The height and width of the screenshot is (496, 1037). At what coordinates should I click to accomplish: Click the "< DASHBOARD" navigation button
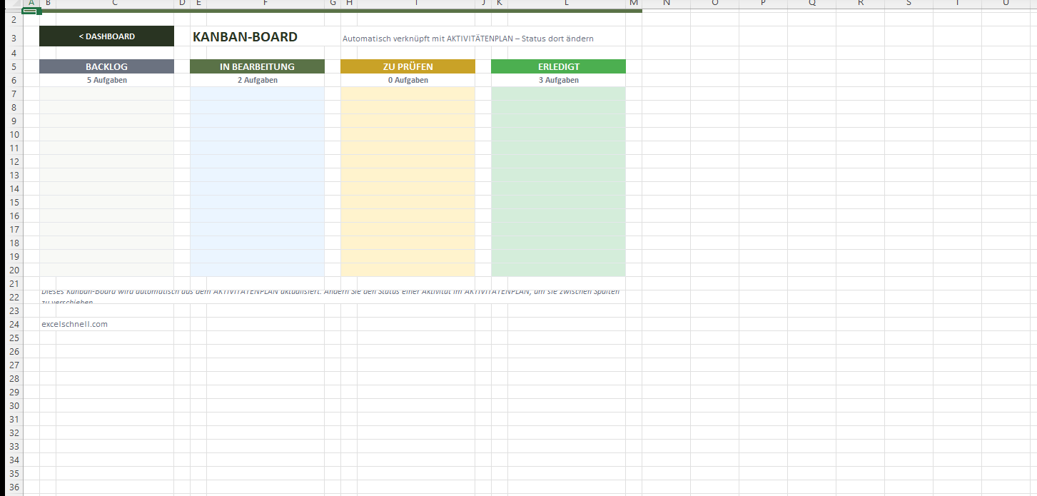coord(106,36)
